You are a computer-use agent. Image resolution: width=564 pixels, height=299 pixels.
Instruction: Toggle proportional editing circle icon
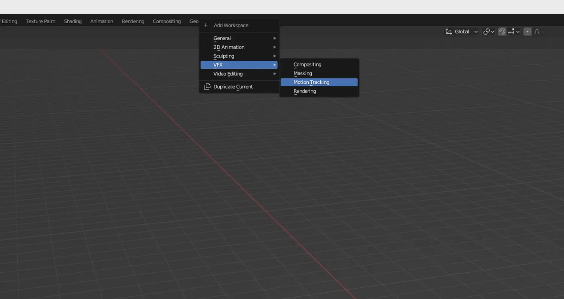528,32
